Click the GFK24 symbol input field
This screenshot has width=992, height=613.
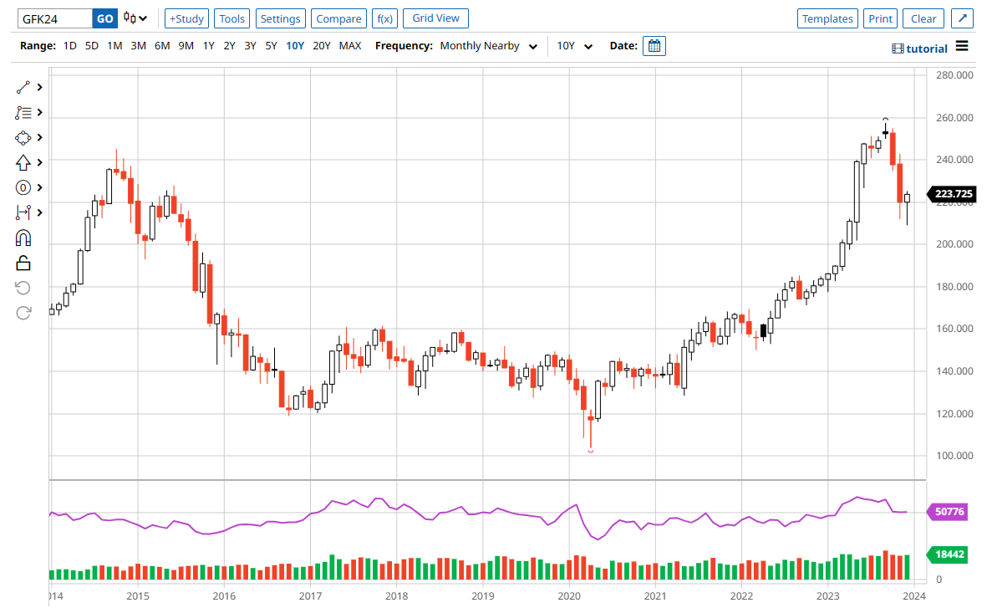click(55, 18)
